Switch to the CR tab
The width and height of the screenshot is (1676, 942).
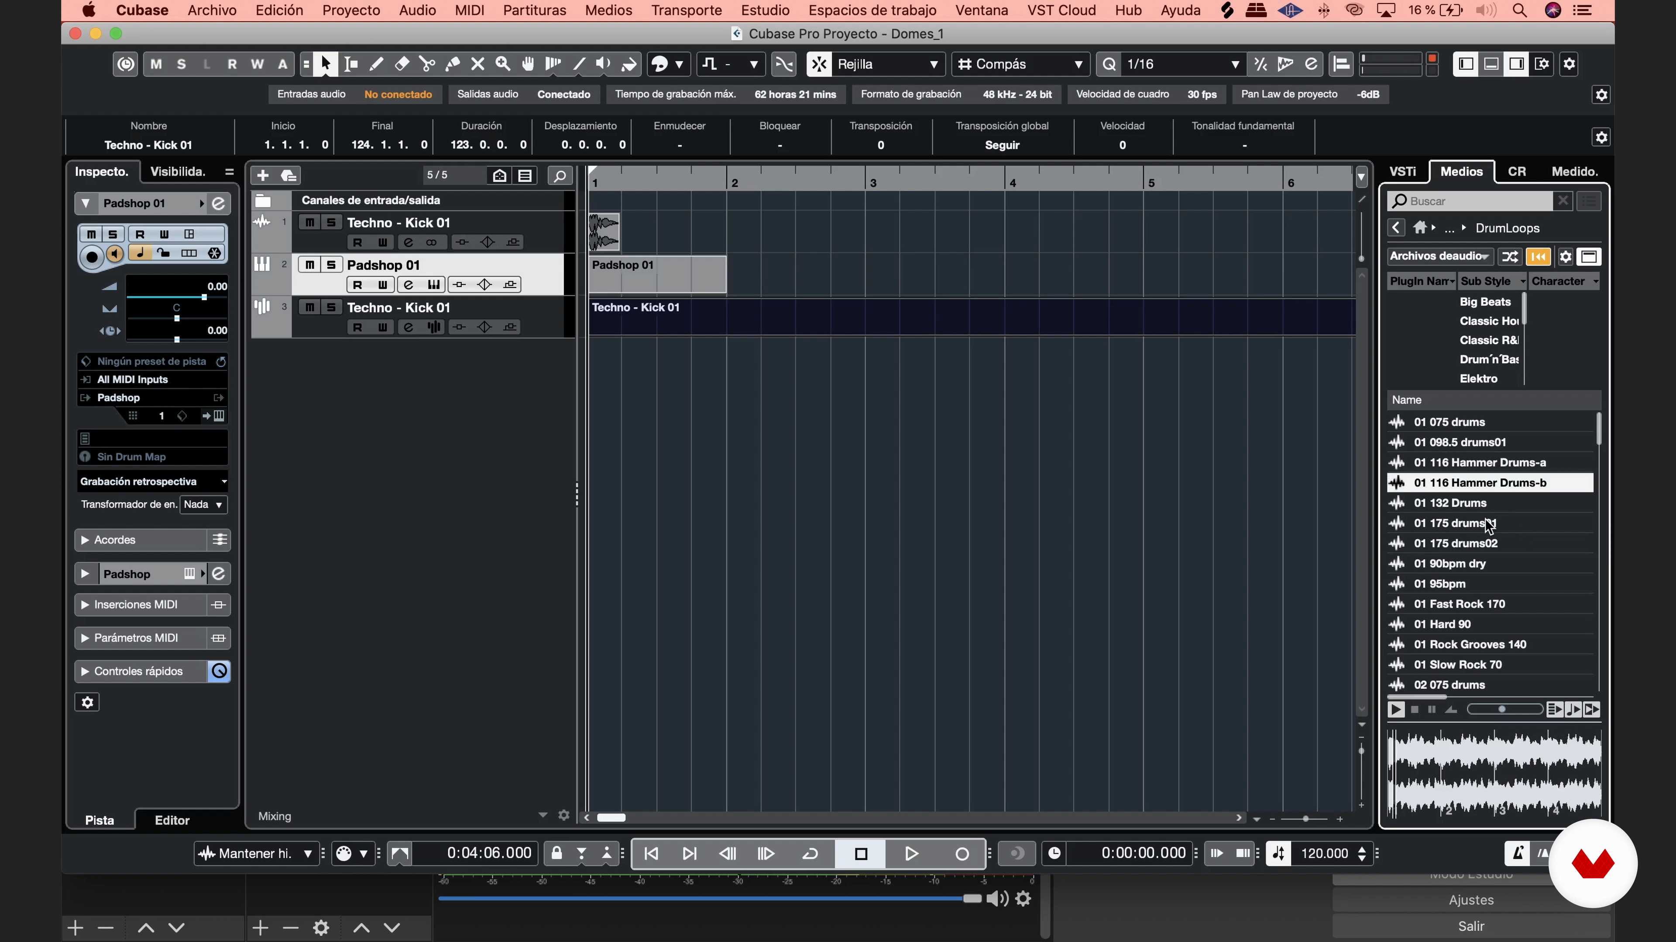[1517, 172]
